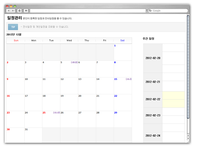Click the browser back arrow
The image size is (199, 153).
(x=9, y=11)
